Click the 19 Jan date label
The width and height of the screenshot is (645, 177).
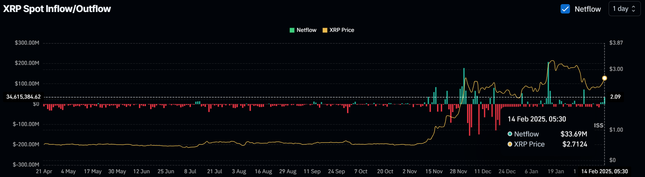tap(556, 171)
